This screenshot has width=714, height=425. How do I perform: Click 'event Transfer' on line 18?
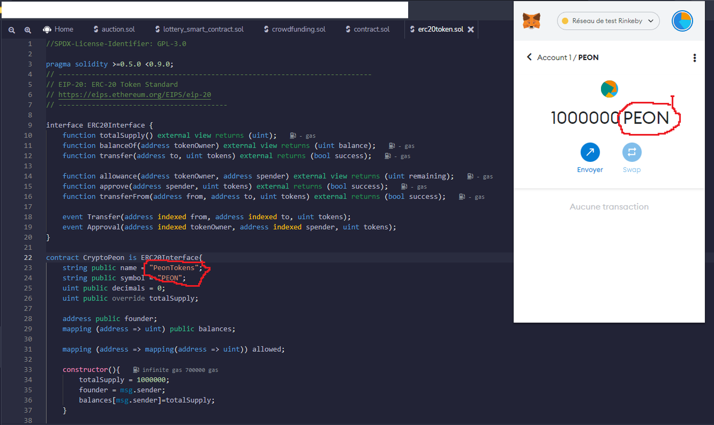tap(92, 217)
